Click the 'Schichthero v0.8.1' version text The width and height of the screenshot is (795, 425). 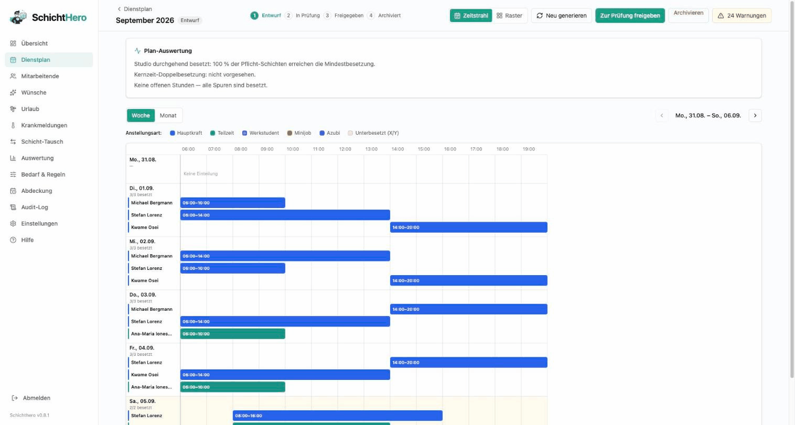(29, 415)
